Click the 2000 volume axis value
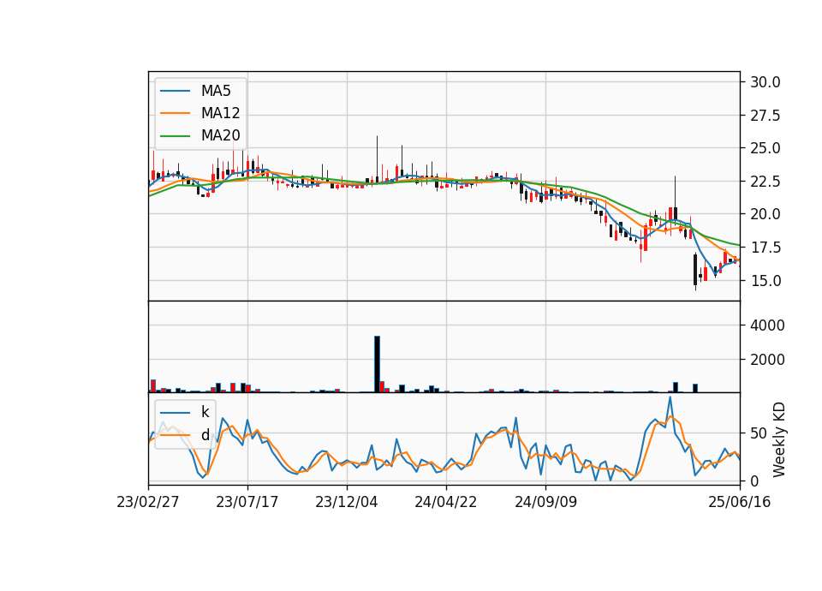This screenshot has height=591, width=822. pyautogui.click(x=767, y=360)
